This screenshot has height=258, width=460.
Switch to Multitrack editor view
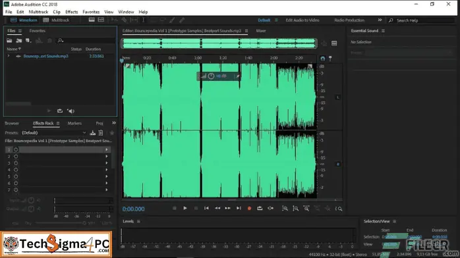tap(56, 20)
